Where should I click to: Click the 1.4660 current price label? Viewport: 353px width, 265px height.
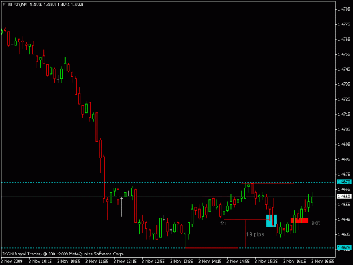pos(344,196)
